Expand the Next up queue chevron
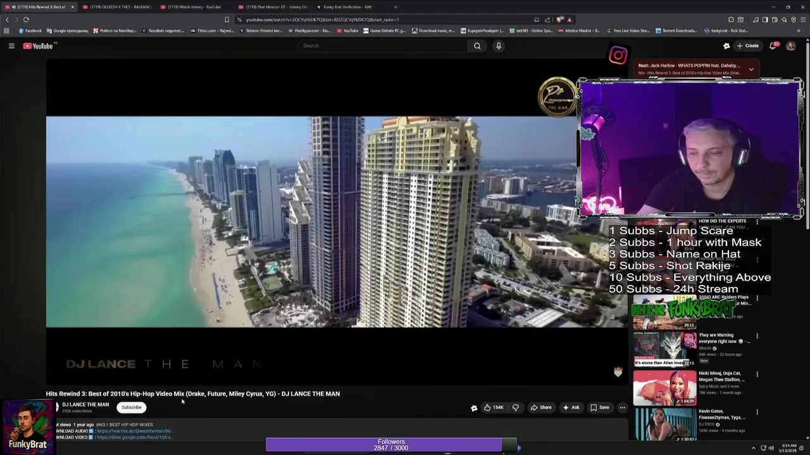 (x=751, y=69)
